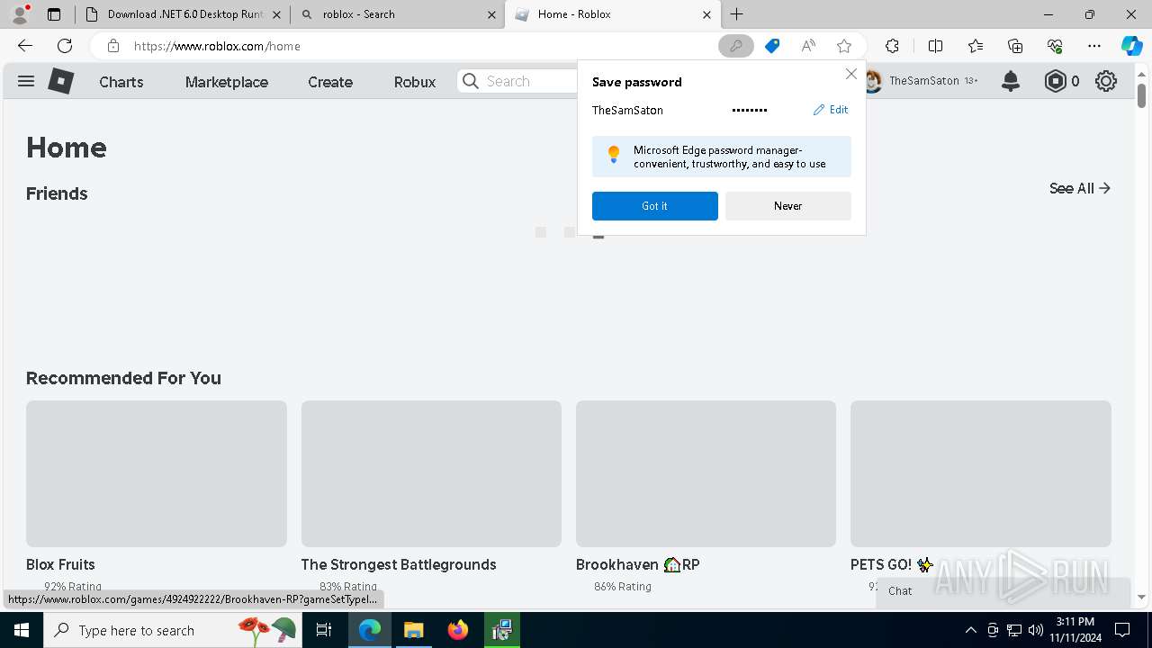Click the Roblox search field
The image size is (1152, 648).
tap(518, 81)
